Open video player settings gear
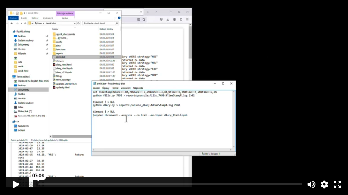This screenshot has height=195, width=348. [324, 184]
